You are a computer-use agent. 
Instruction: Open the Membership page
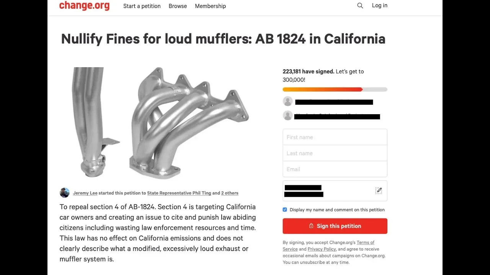[210, 6]
